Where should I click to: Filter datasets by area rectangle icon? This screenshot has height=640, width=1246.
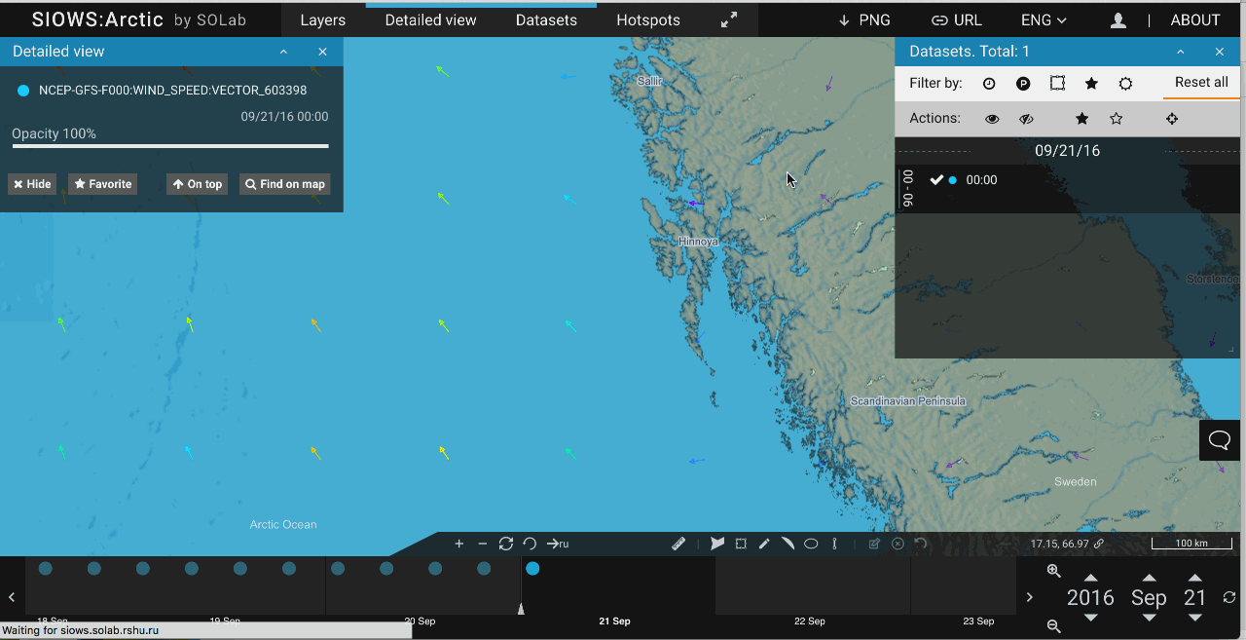1057,84
